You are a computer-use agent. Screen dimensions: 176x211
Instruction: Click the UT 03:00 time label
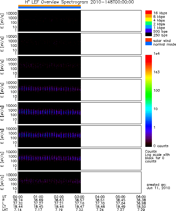80,197
